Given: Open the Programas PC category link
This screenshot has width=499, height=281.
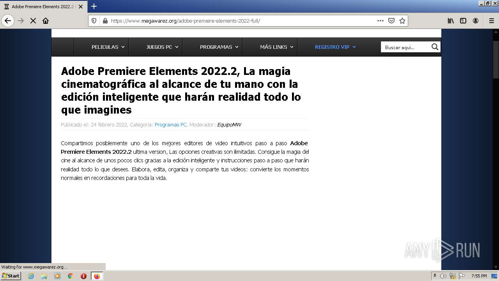Looking at the screenshot, I should 170,125.
